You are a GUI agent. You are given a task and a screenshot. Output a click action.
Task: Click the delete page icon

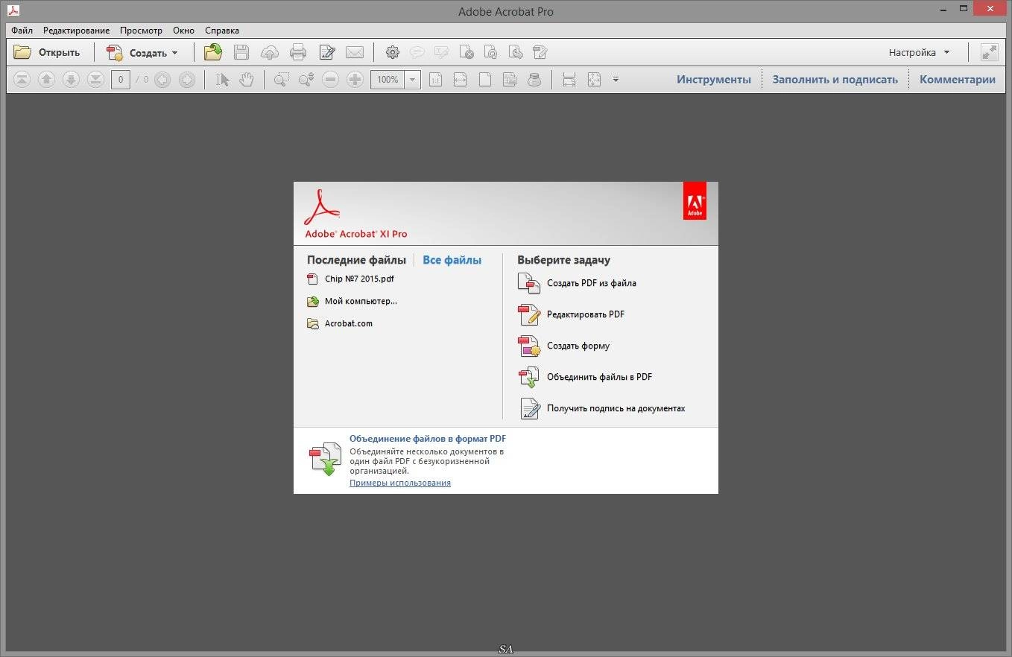point(467,52)
